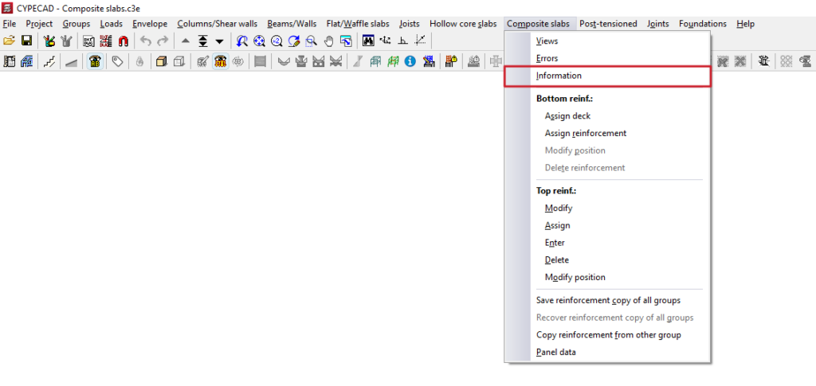Open the Joists menu
Image resolution: width=816 pixels, height=386 pixels.
click(x=410, y=24)
